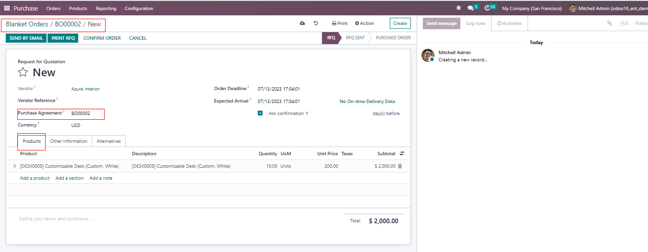Switch to the Other Information tab
The width and height of the screenshot is (648, 252).
click(x=69, y=141)
